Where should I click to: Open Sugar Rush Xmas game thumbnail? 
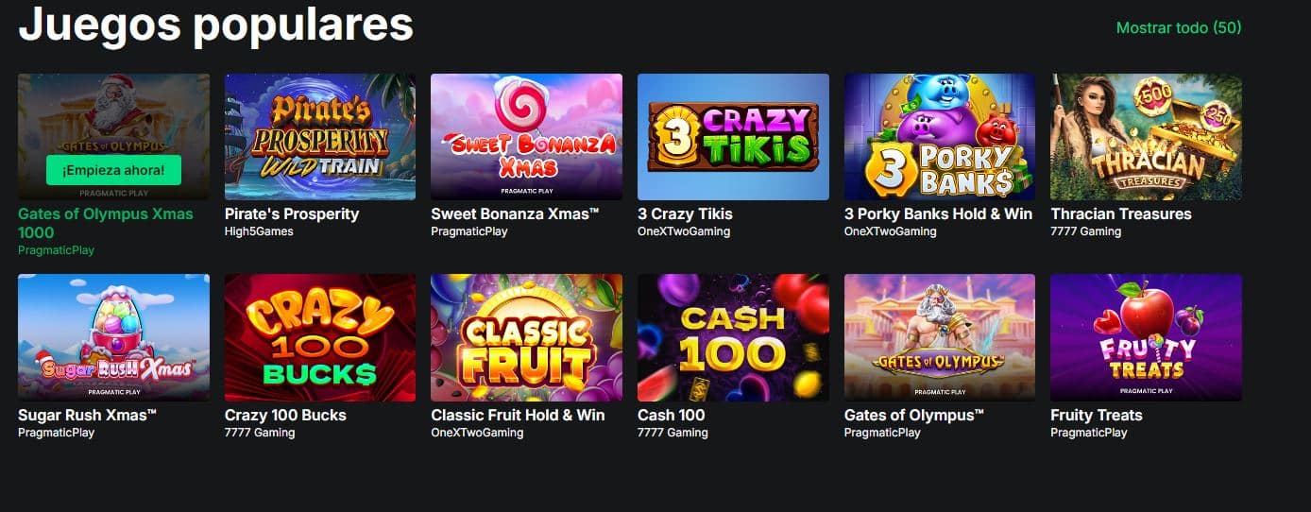pyautogui.click(x=113, y=337)
